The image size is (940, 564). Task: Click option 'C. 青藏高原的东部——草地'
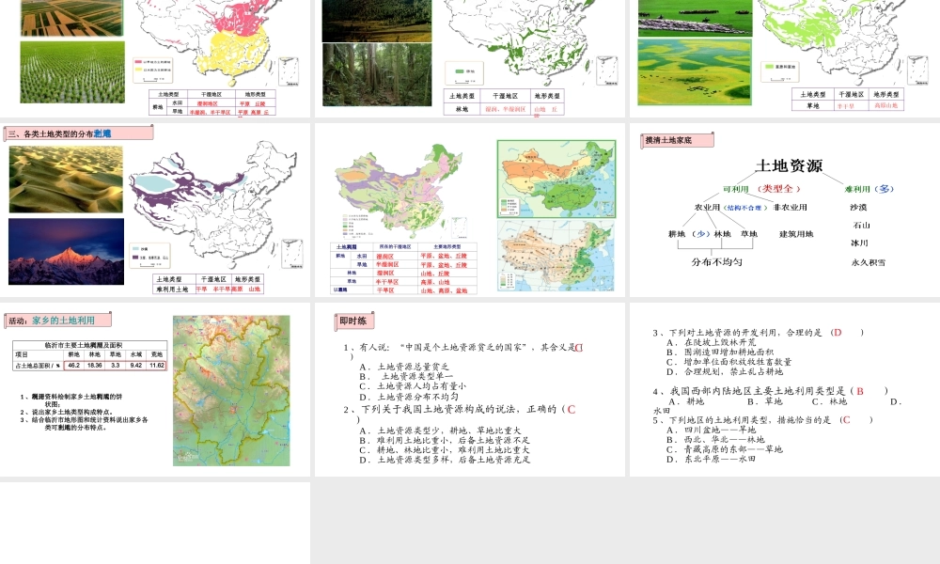725,449
